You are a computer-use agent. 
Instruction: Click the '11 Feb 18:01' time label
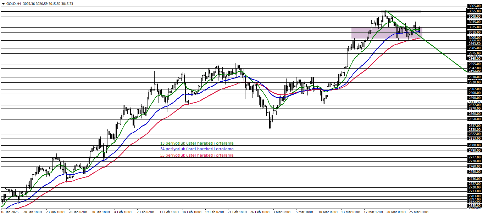click(x=169, y=212)
